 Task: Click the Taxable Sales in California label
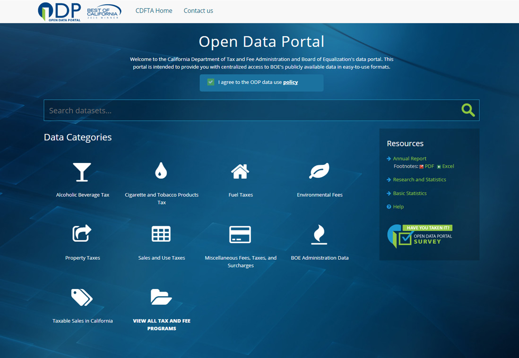pyautogui.click(x=82, y=321)
